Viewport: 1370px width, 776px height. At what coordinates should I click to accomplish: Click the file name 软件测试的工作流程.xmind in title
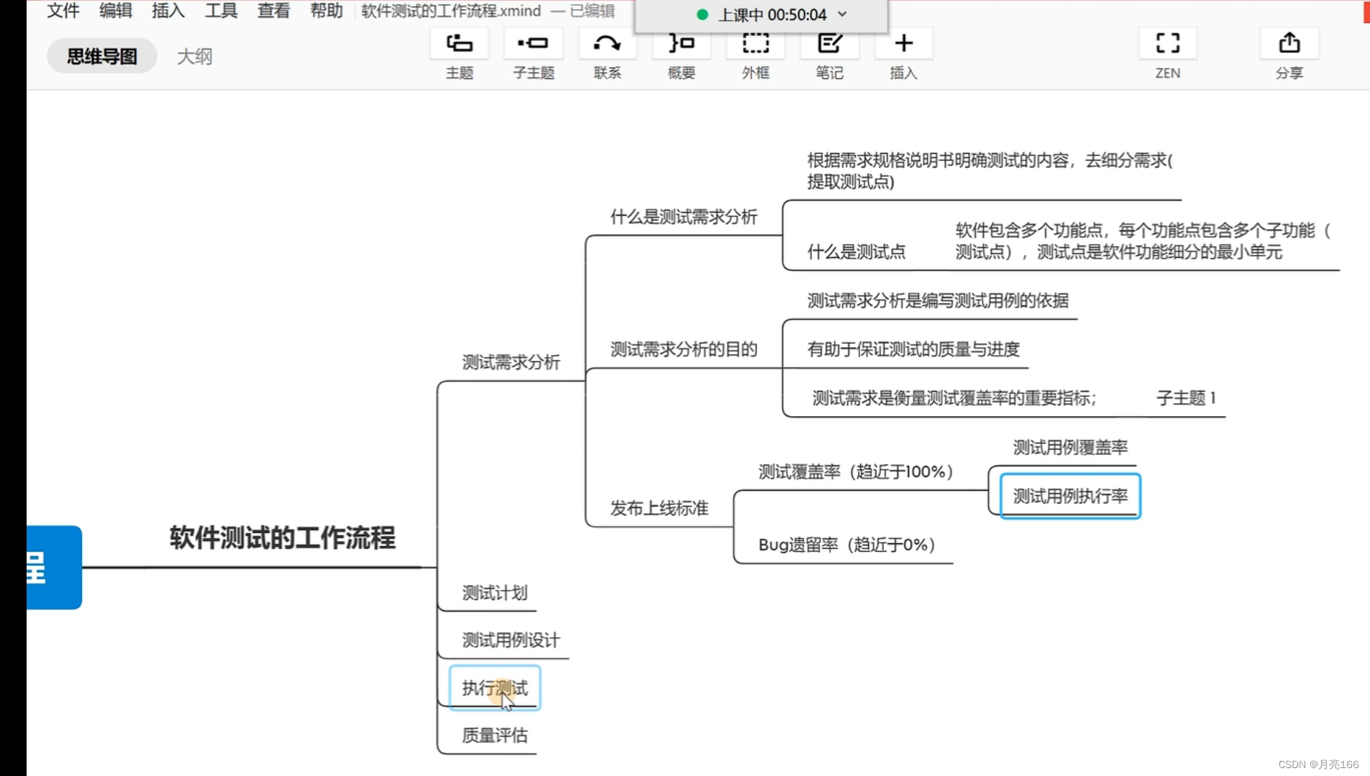(451, 11)
